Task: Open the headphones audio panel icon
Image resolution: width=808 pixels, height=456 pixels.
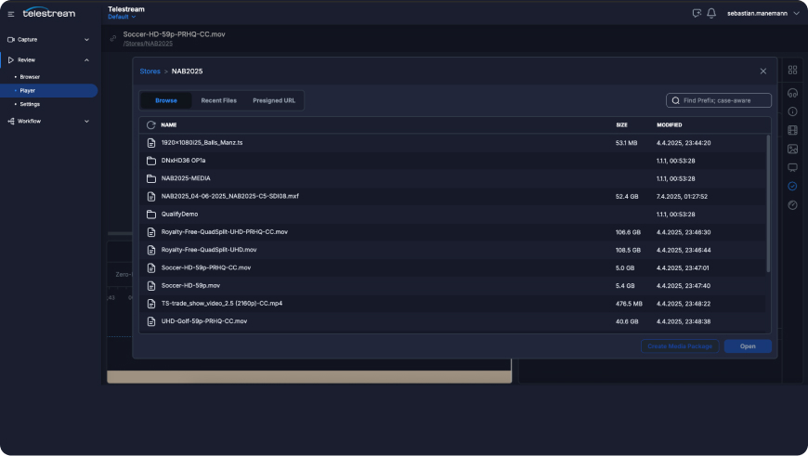Action: 792,93
